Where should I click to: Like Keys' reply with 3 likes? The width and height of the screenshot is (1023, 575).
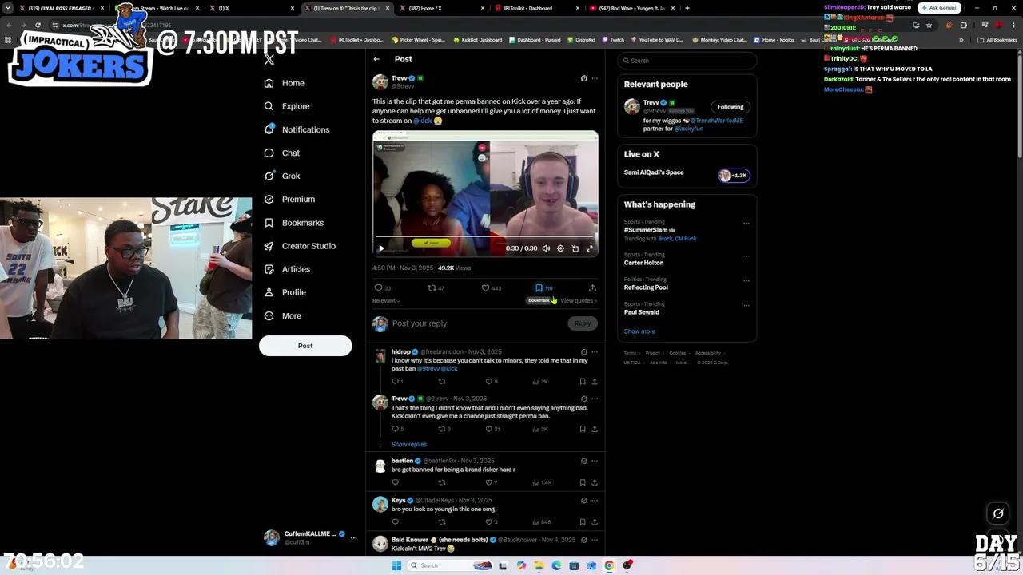(491, 522)
